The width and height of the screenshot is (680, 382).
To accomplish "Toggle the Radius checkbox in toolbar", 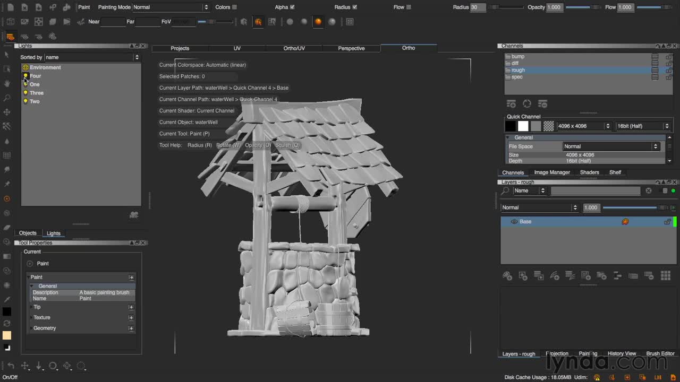I will tap(354, 7).
